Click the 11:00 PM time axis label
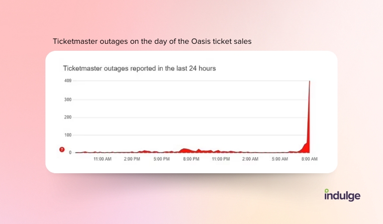 (x=221, y=159)
